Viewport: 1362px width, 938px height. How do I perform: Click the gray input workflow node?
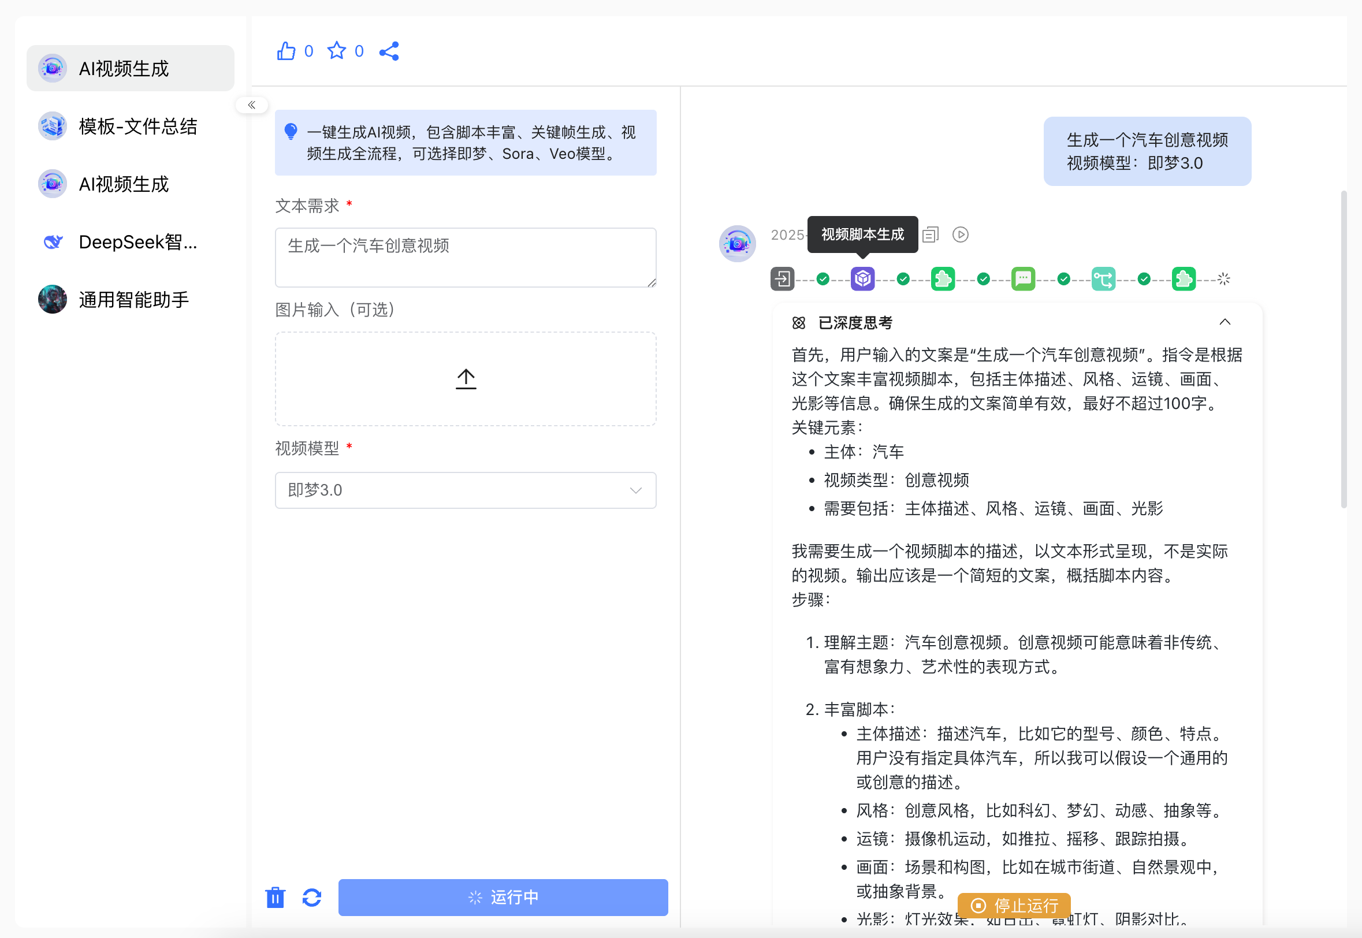(x=782, y=278)
